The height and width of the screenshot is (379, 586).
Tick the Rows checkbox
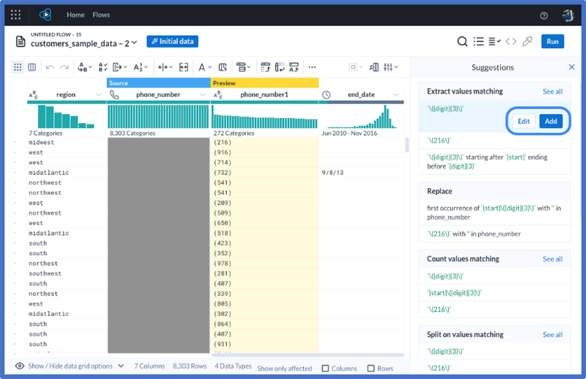pos(371,369)
